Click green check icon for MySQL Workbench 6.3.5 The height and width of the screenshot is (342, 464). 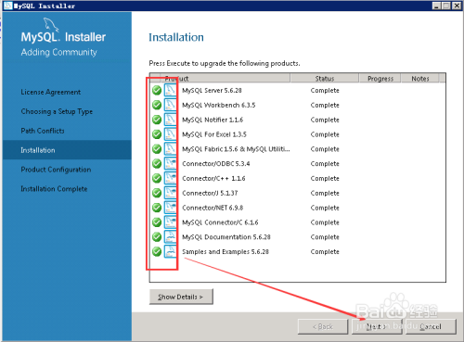coord(157,105)
